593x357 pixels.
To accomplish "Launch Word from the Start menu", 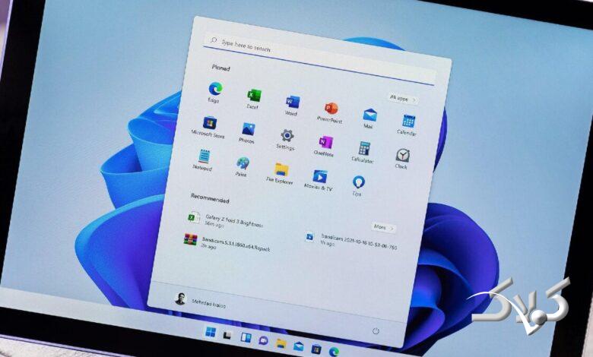I will (x=292, y=103).
